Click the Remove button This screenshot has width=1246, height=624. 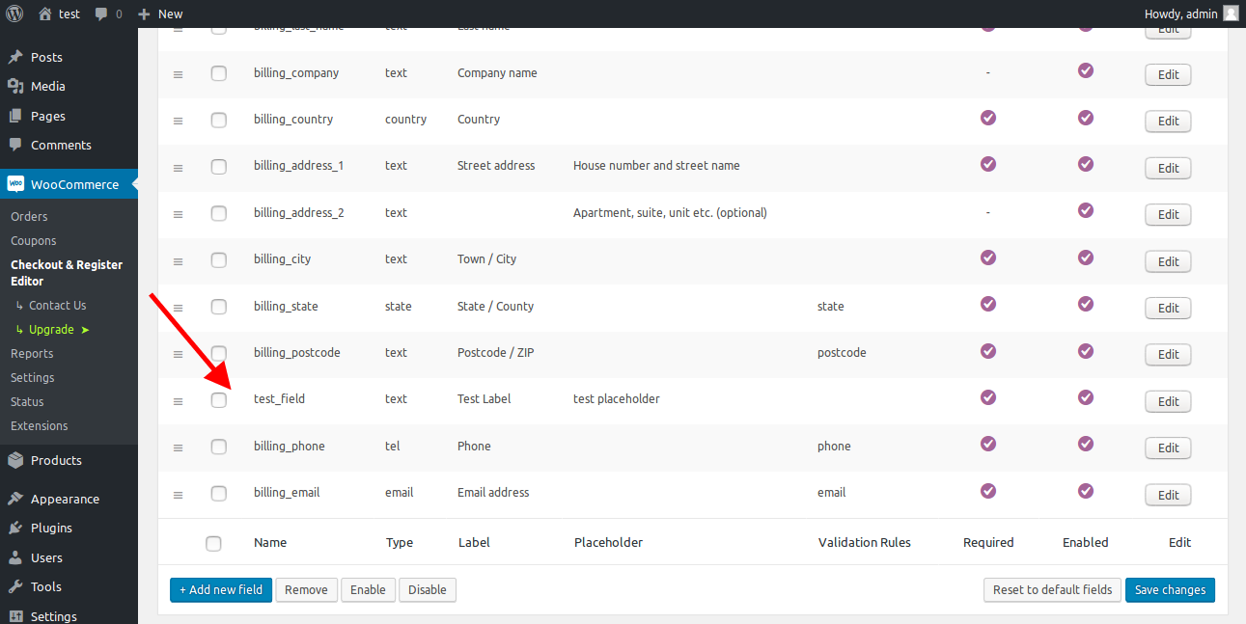[306, 589]
